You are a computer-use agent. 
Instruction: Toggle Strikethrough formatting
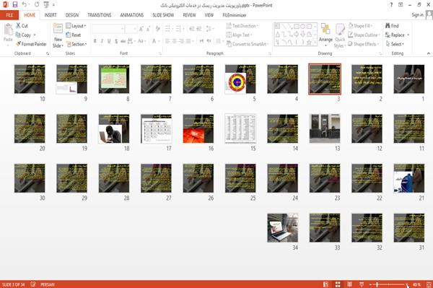(123, 41)
